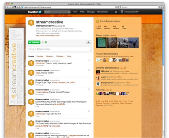Click the @WSJ mention in Zagat tweet
This screenshot has height=138, width=169.
(72, 82)
